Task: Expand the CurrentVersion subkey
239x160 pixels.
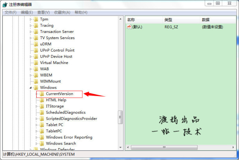Action: [37, 94]
